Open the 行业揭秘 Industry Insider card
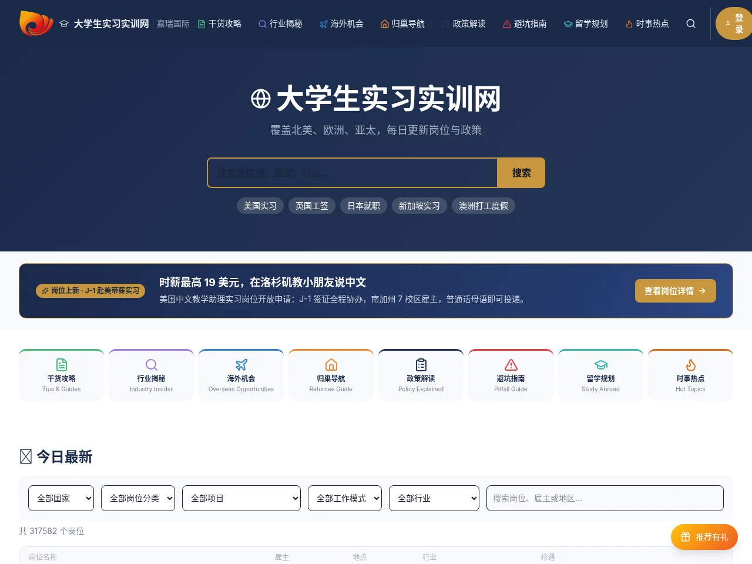 pos(151,375)
